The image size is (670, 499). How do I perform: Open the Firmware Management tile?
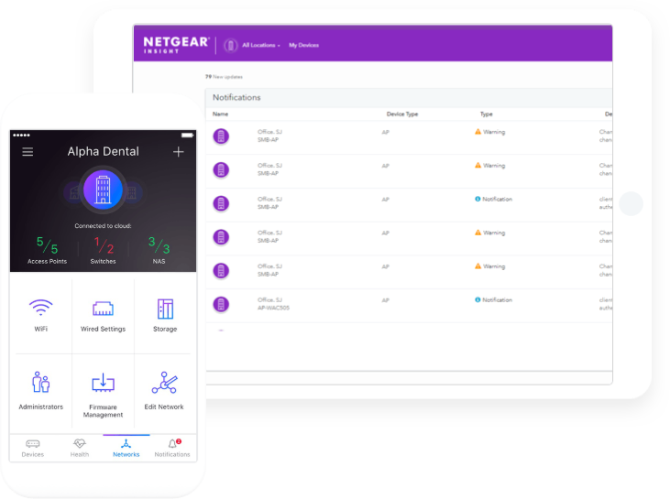pyautogui.click(x=103, y=395)
